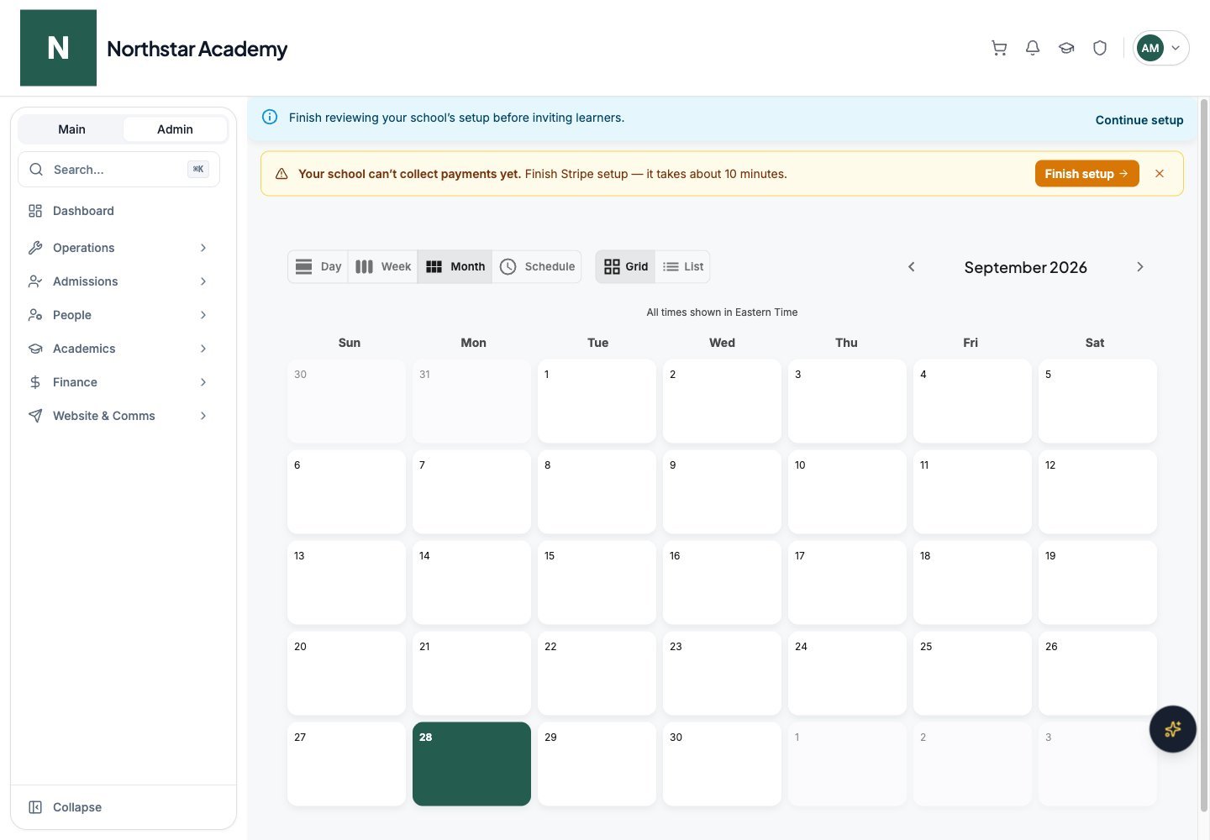Select September 15 on calendar

597,582
